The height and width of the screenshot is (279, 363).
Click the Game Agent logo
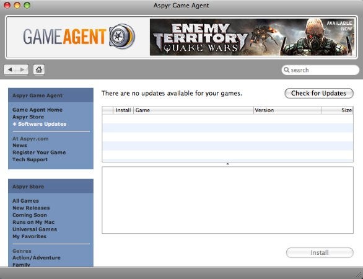coord(79,37)
